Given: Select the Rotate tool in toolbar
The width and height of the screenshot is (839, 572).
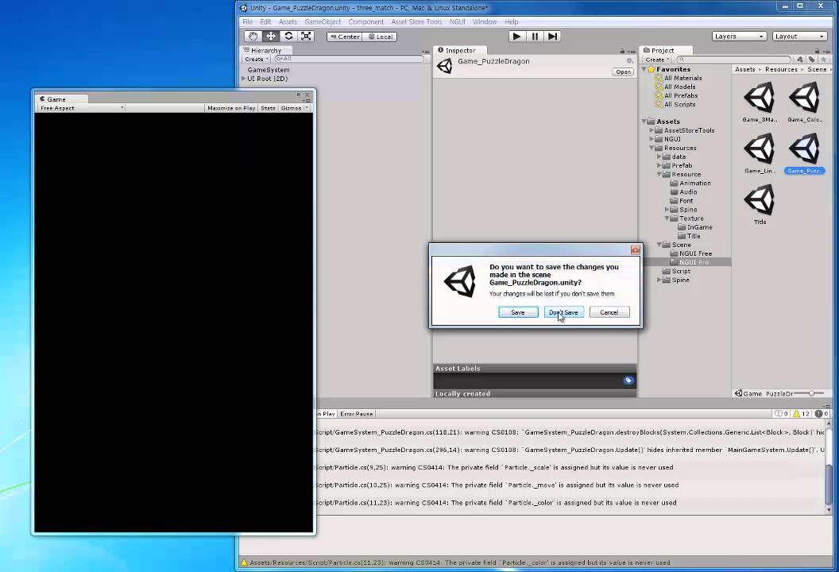Looking at the screenshot, I should click(x=288, y=37).
